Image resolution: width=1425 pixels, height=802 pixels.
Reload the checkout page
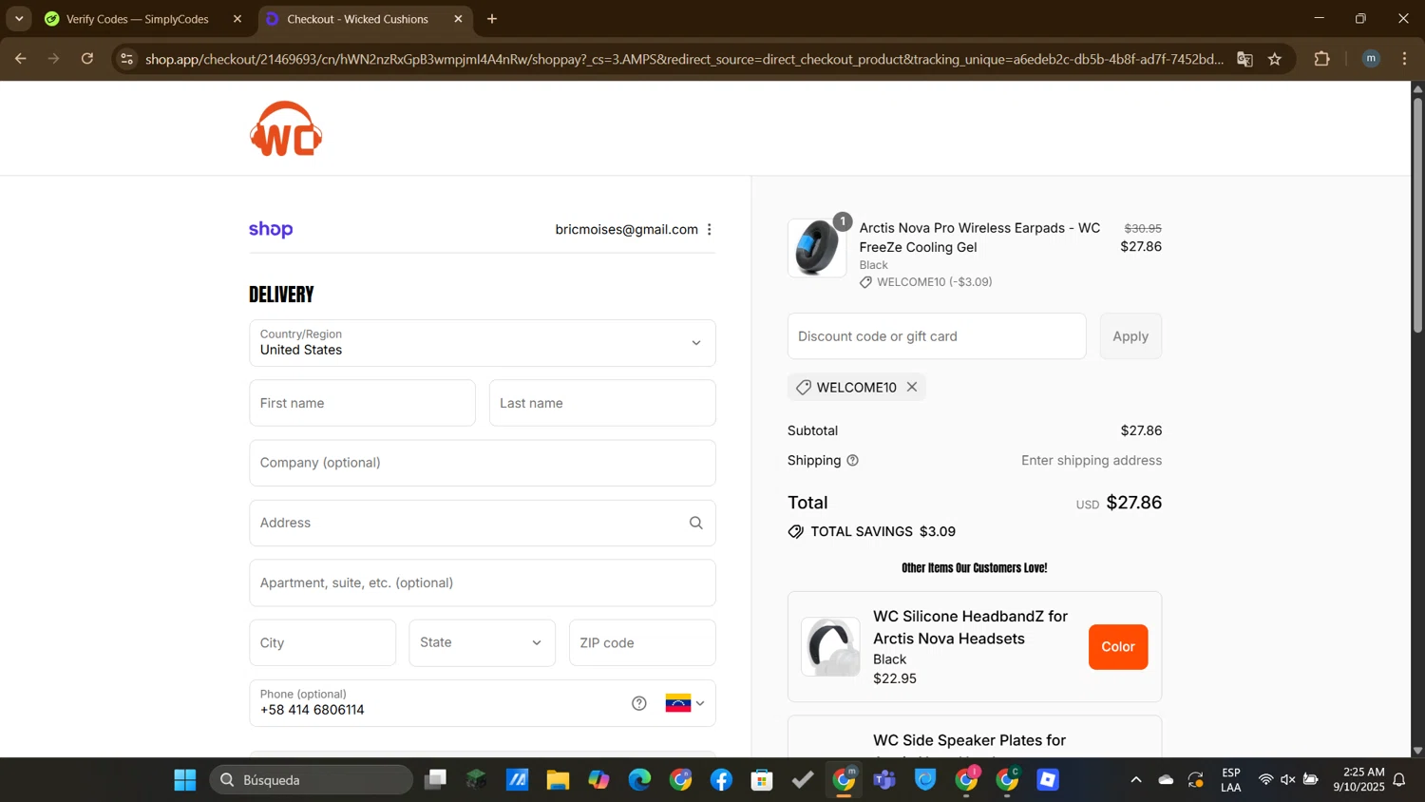pyautogui.click(x=87, y=59)
